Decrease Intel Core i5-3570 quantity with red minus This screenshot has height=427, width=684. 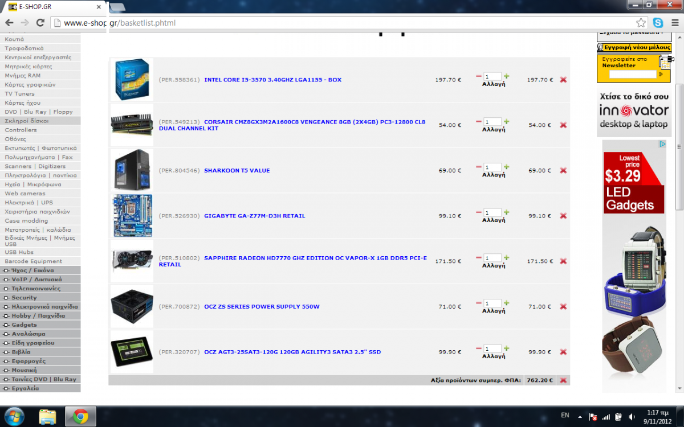(x=478, y=76)
